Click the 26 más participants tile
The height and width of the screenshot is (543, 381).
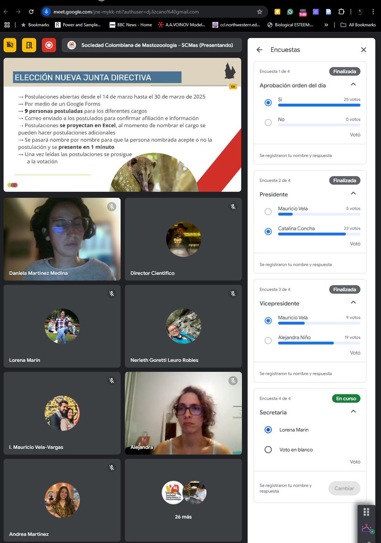pos(183,500)
